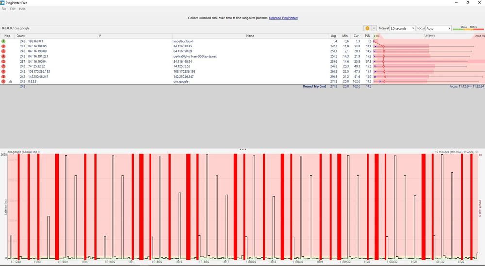
Task: Click the small circle icon beside 10 minutes label
Action: (477, 152)
